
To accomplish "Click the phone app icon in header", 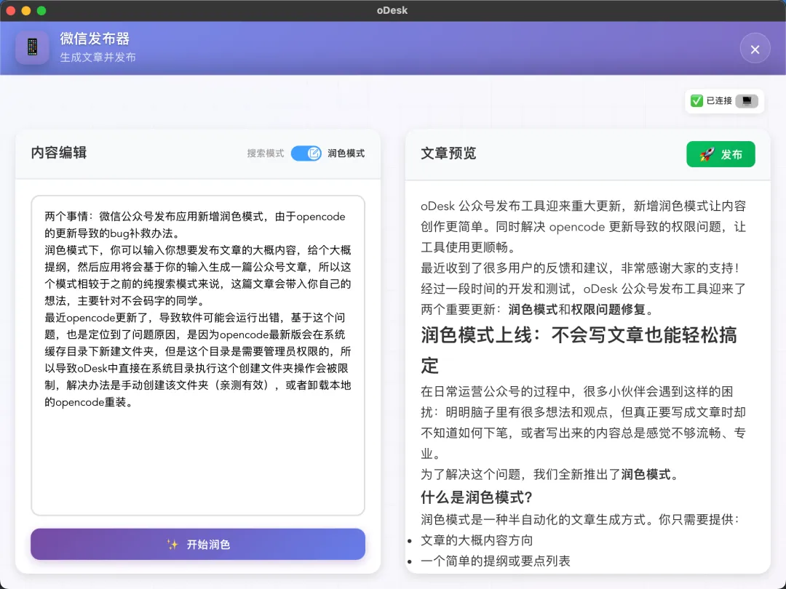I will [x=32, y=47].
